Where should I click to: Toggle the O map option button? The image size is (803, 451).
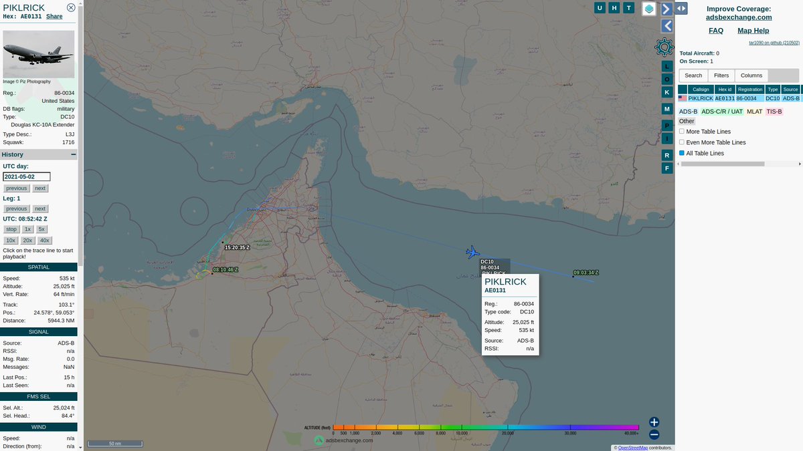pyautogui.click(x=666, y=79)
